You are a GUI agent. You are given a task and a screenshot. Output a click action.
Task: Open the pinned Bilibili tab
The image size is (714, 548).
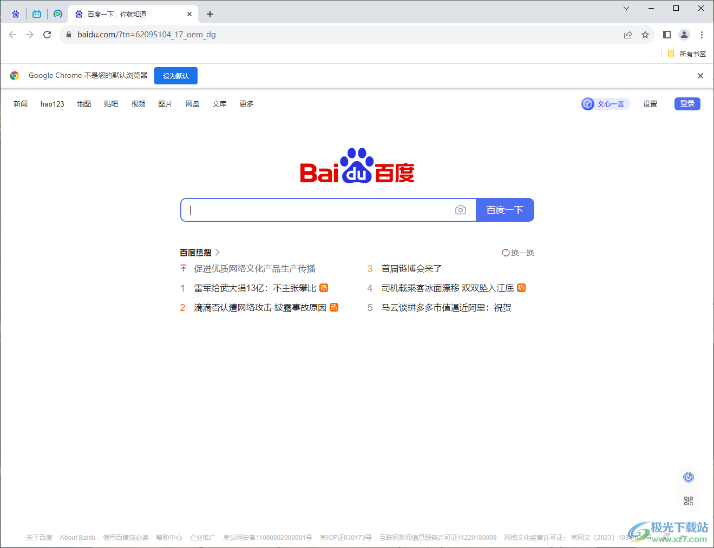[37, 14]
